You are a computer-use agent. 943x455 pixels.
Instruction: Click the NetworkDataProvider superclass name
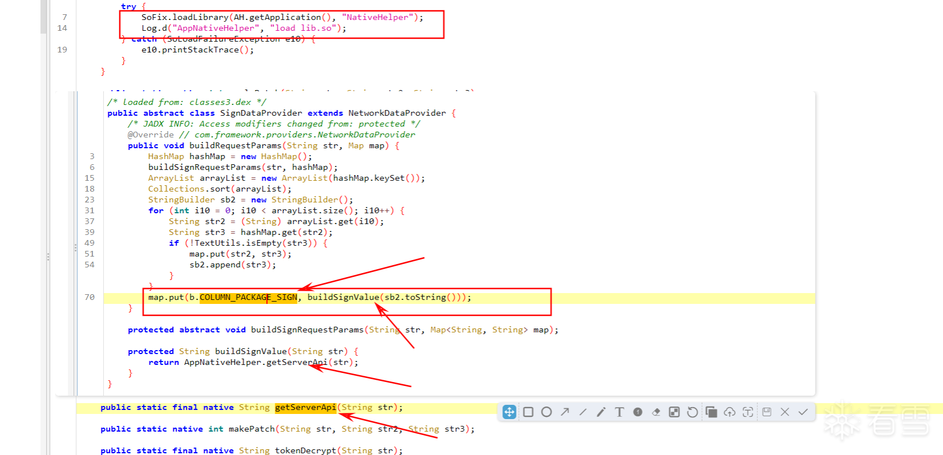click(397, 113)
